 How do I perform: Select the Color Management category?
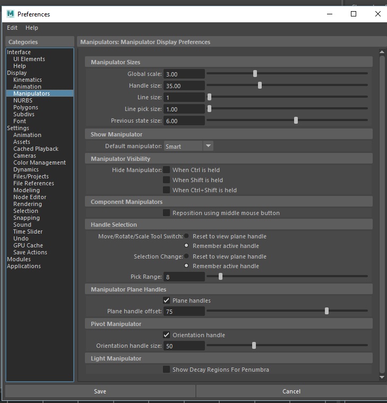point(40,162)
